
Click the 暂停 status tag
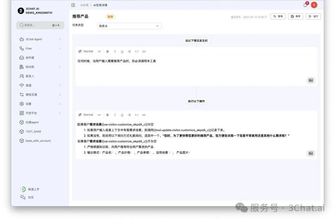pyautogui.click(x=110, y=17)
